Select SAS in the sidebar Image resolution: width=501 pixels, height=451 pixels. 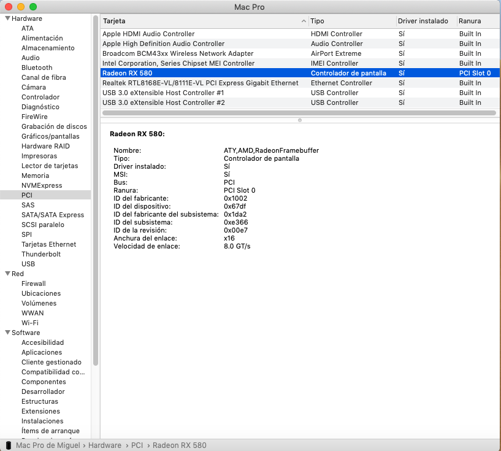(28, 205)
